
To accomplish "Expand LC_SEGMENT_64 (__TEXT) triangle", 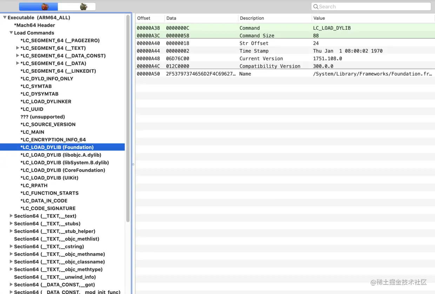I will point(18,48).
